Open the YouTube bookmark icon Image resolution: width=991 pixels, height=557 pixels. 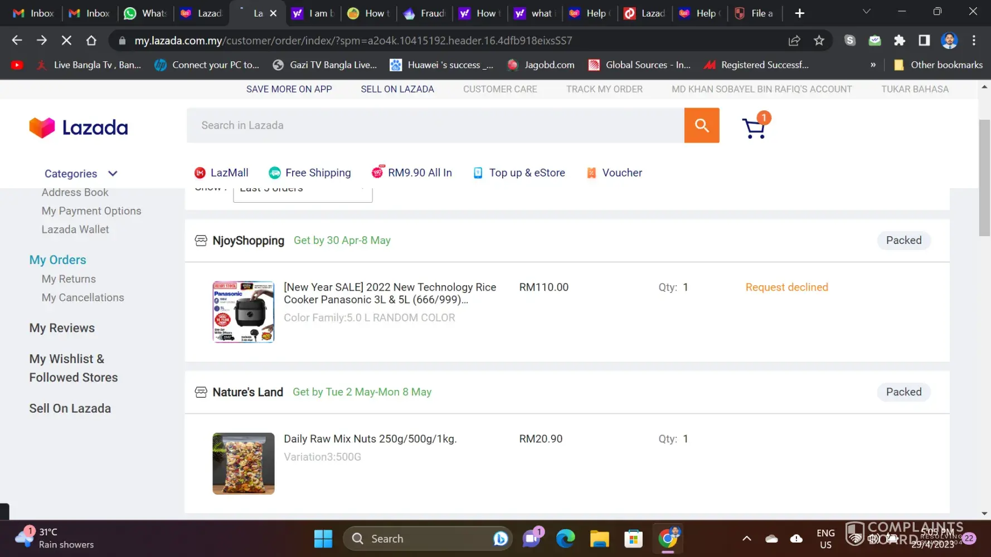tap(17, 65)
